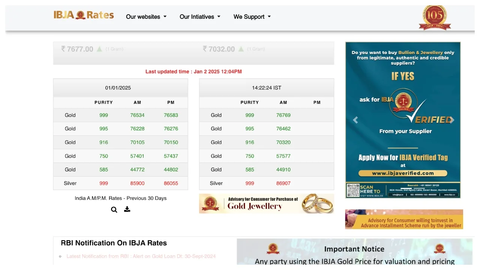480x270 pixels.
Task: Click gold 999 PM value 76583
Action: click(x=171, y=115)
